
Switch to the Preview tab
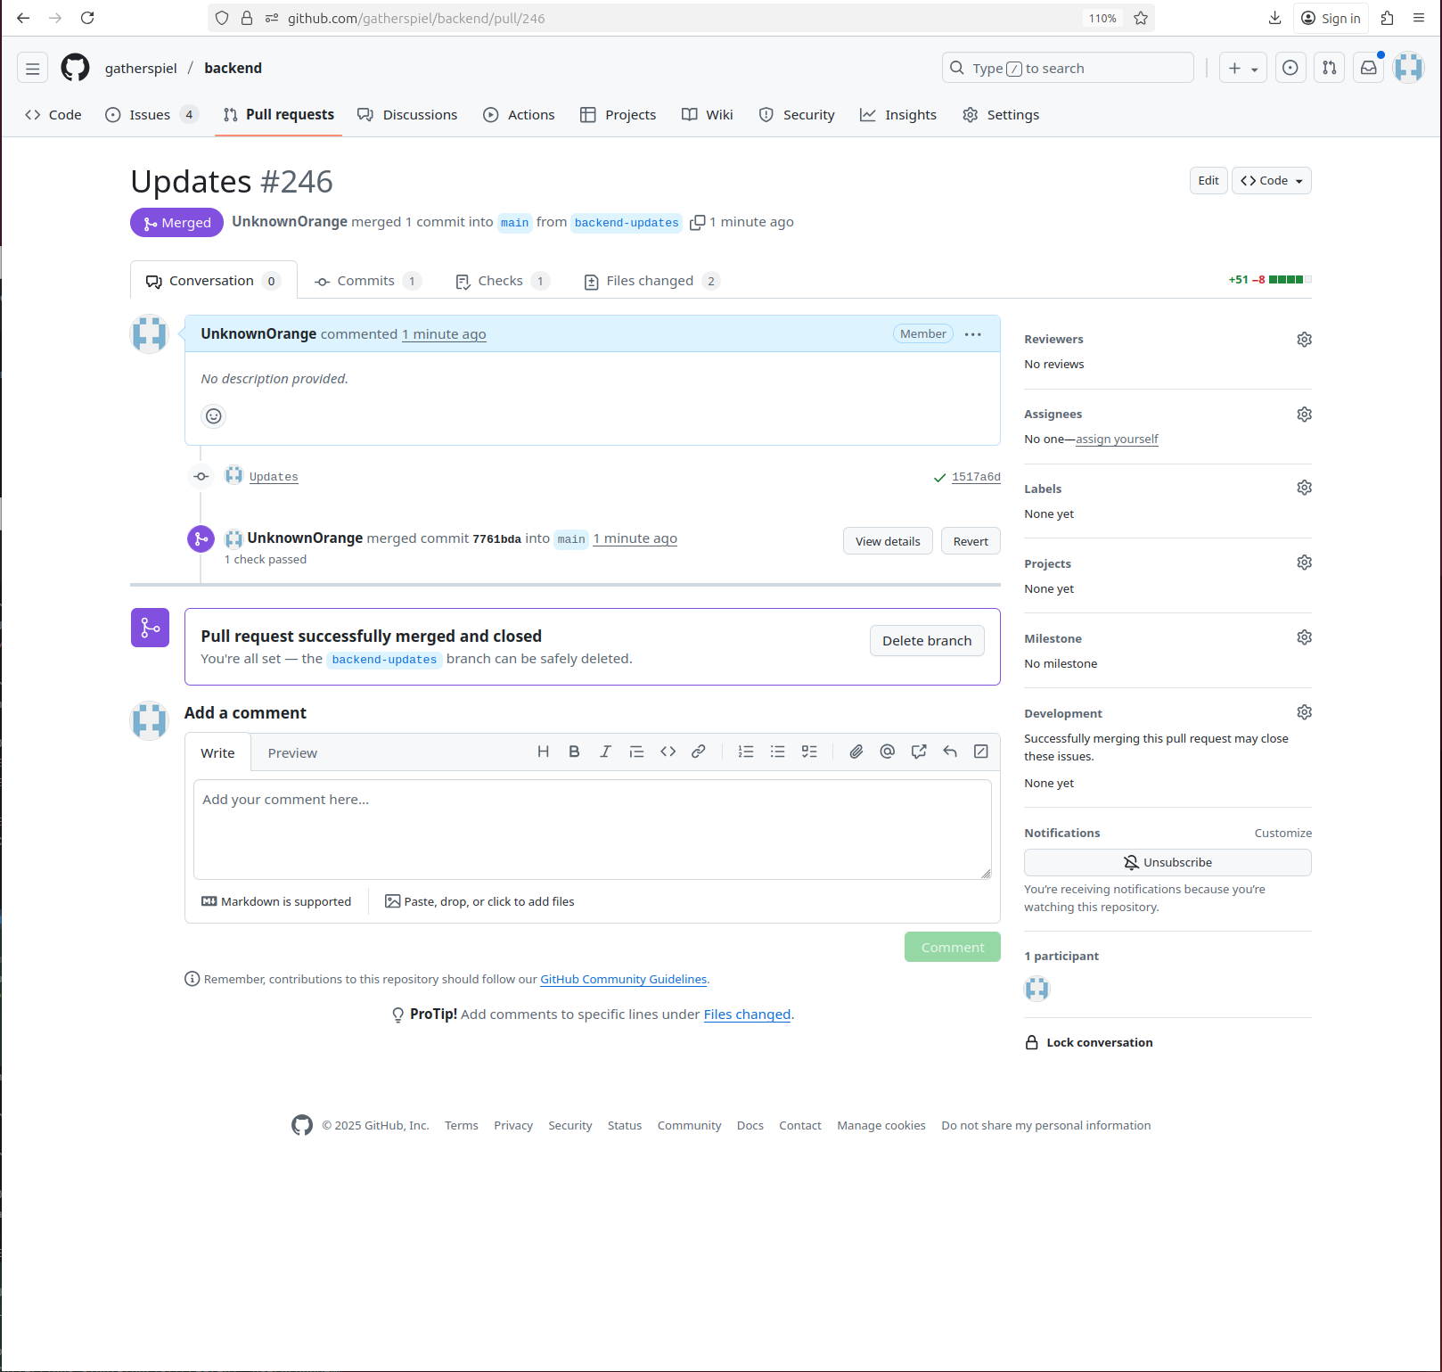click(292, 753)
